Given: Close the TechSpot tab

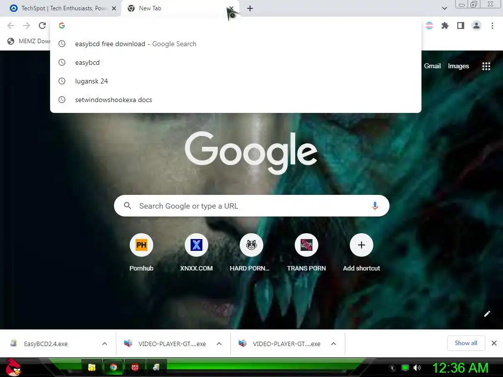Looking at the screenshot, I should click(x=114, y=8).
